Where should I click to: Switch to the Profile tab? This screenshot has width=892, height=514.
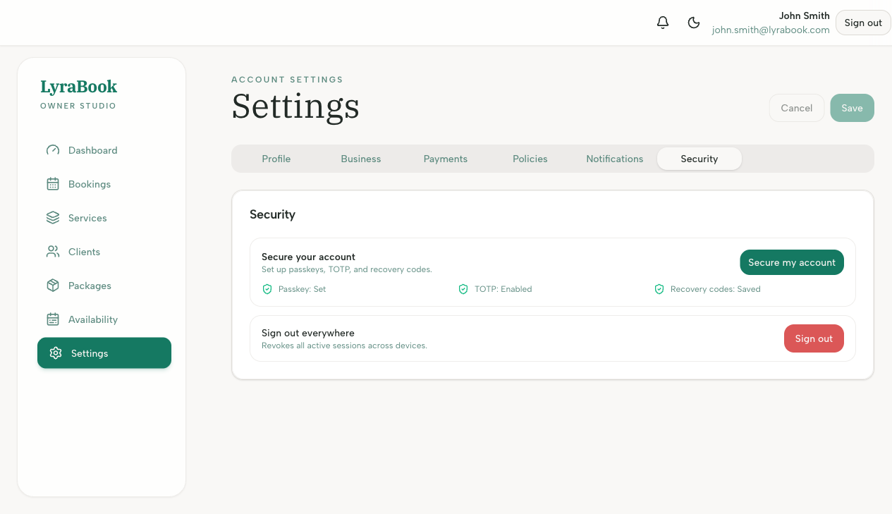(276, 159)
